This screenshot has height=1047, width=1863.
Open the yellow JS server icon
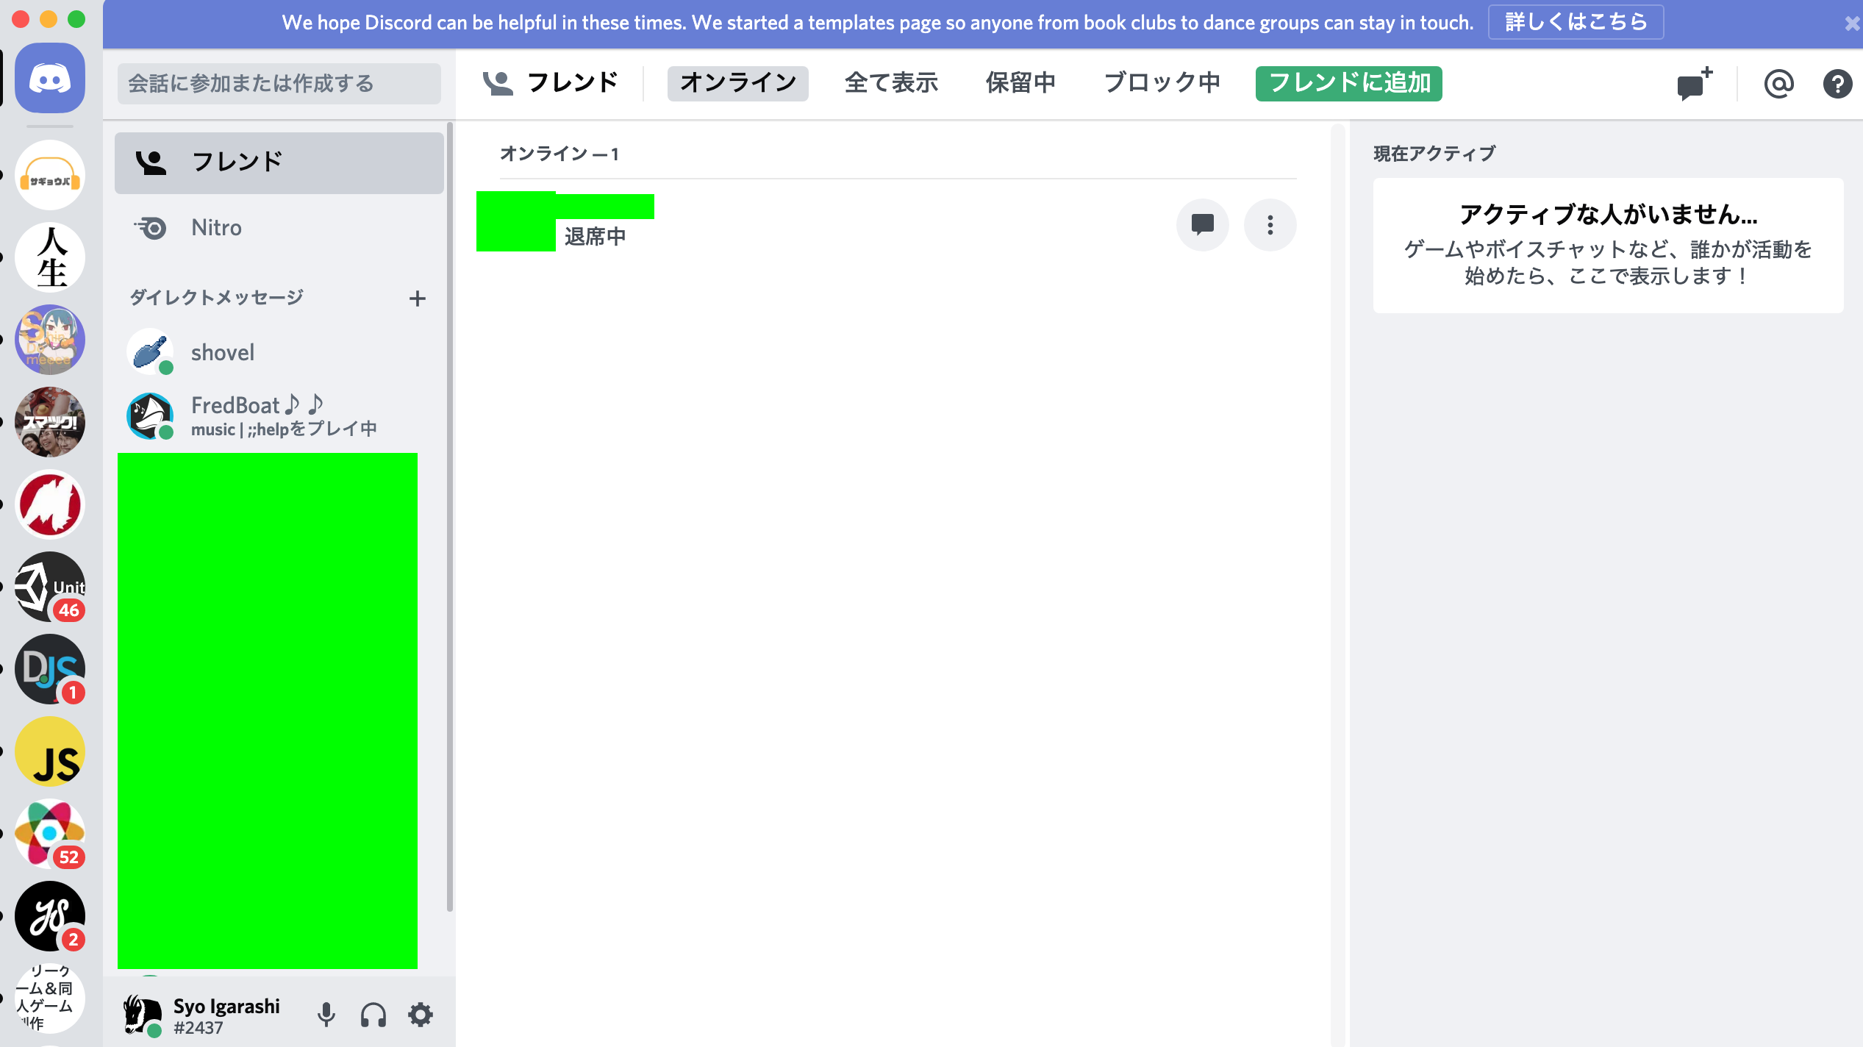click(x=50, y=751)
